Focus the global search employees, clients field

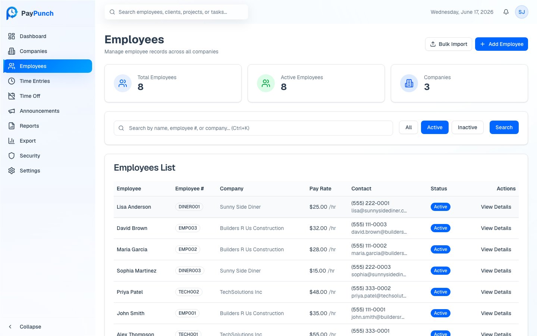pyautogui.click(x=176, y=12)
